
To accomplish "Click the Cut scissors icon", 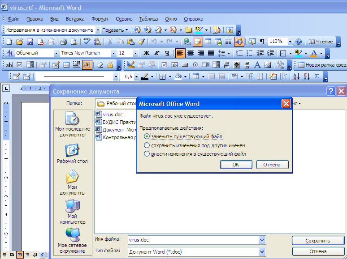I will 110,42.
